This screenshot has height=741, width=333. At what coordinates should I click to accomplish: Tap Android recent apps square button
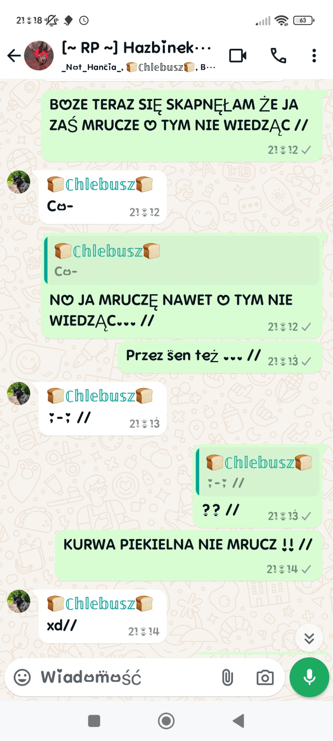(x=94, y=721)
